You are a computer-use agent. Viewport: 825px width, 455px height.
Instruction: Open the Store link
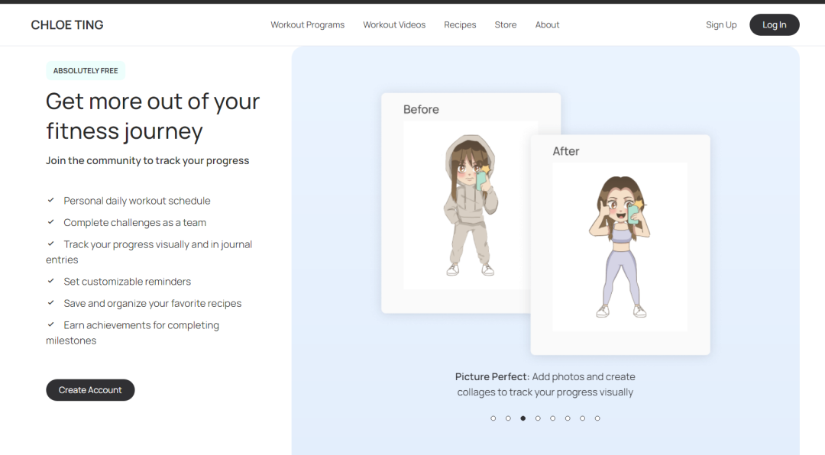coord(506,24)
